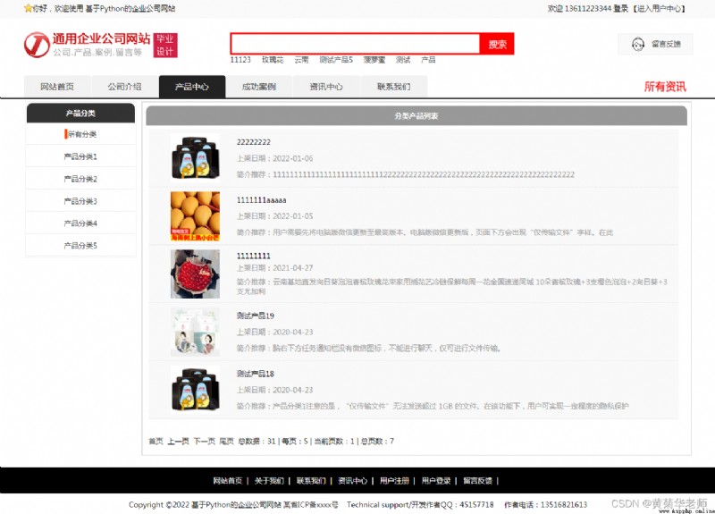Select 产品分类4 in the sidebar

[80, 223]
